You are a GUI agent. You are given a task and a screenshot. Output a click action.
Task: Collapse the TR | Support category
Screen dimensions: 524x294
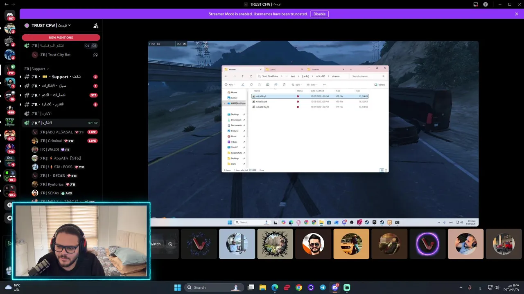(36, 69)
